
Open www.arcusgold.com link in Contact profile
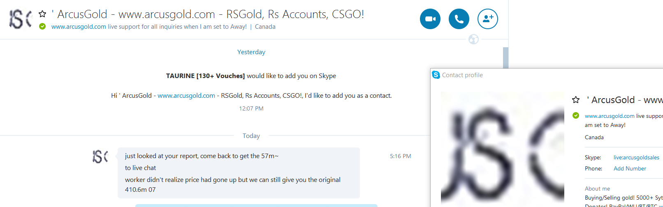609,116
